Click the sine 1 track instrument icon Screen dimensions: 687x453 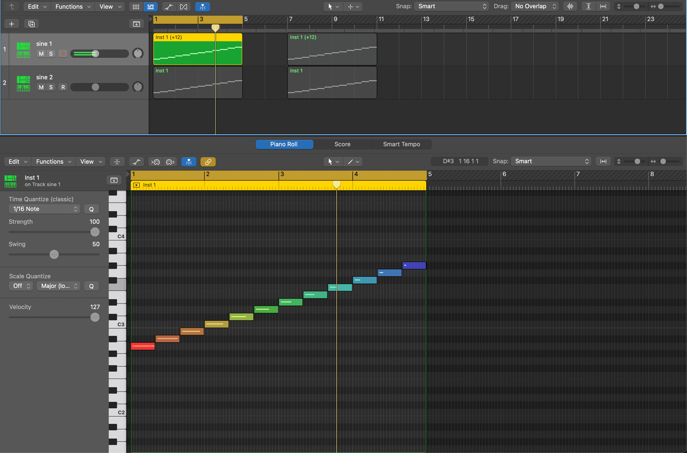[23, 50]
